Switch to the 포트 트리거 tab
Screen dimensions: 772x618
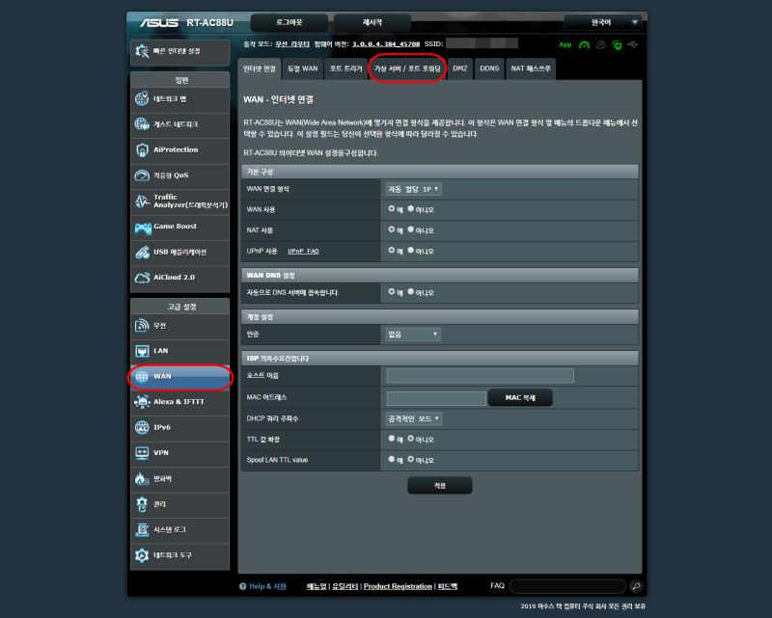345,68
